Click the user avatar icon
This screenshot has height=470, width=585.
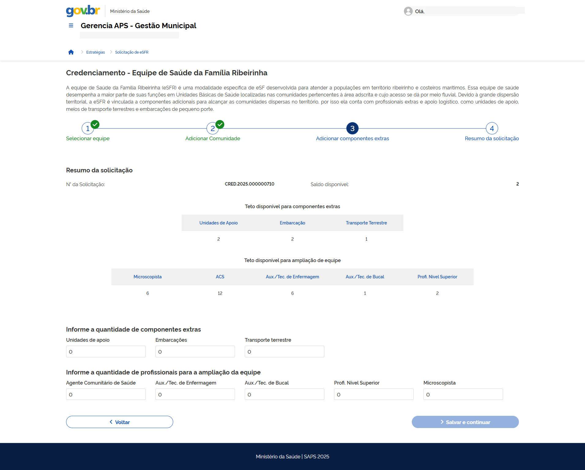click(408, 11)
